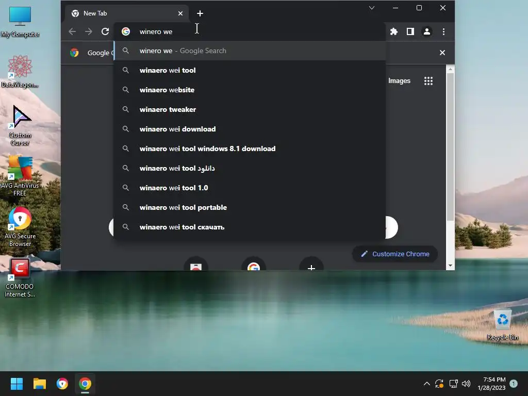Open File Explorer from taskbar
Screen dimensions: 528x396
39,384
